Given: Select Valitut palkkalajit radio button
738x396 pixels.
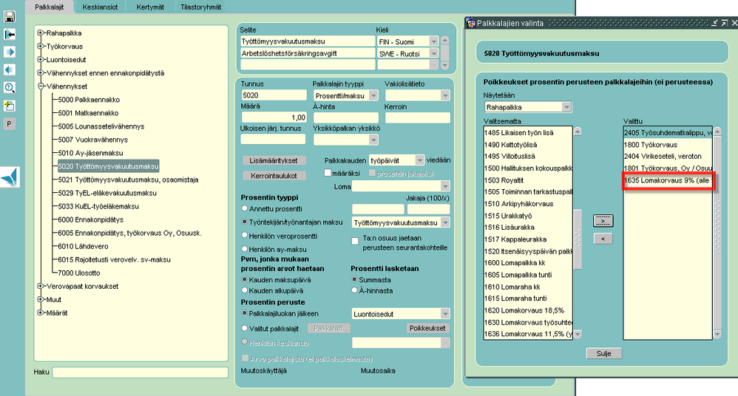Looking at the screenshot, I should tap(244, 328).
